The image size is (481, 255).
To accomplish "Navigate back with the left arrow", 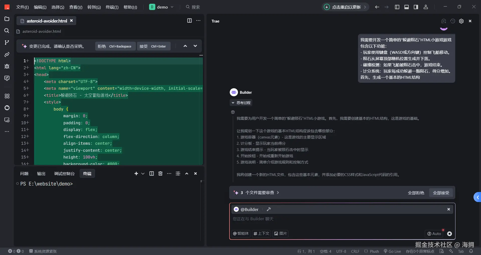I will point(377,7).
